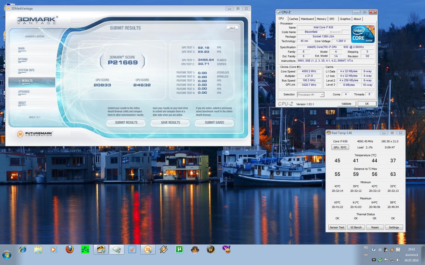The height and width of the screenshot is (265, 425).
Task: Click OK in the CPU-Z window
Action: click(x=367, y=104)
